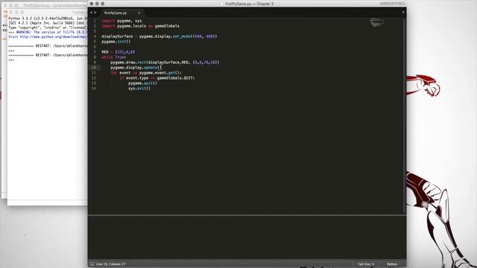
Task: Click the minimap code preview
Action: click(x=376, y=22)
